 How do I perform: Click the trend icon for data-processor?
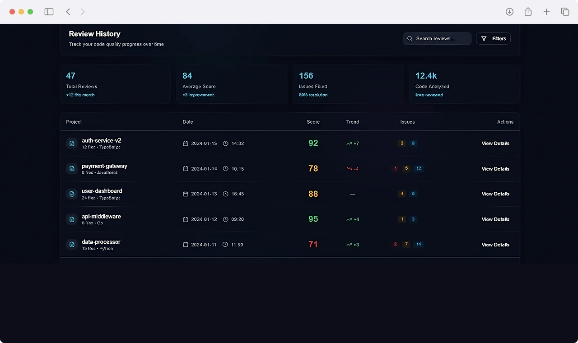click(349, 245)
